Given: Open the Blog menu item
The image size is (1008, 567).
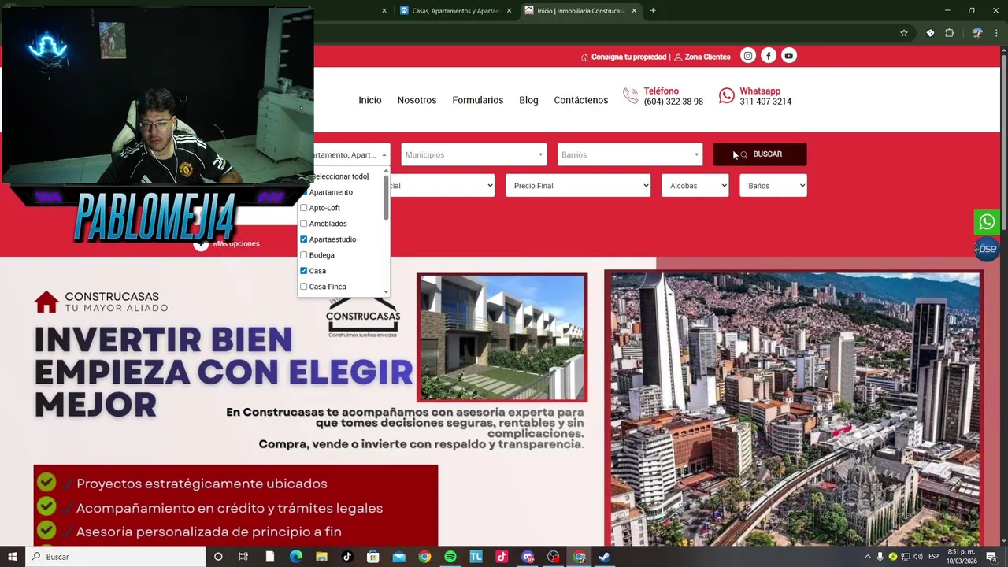Looking at the screenshot, I should coord(528,100).
